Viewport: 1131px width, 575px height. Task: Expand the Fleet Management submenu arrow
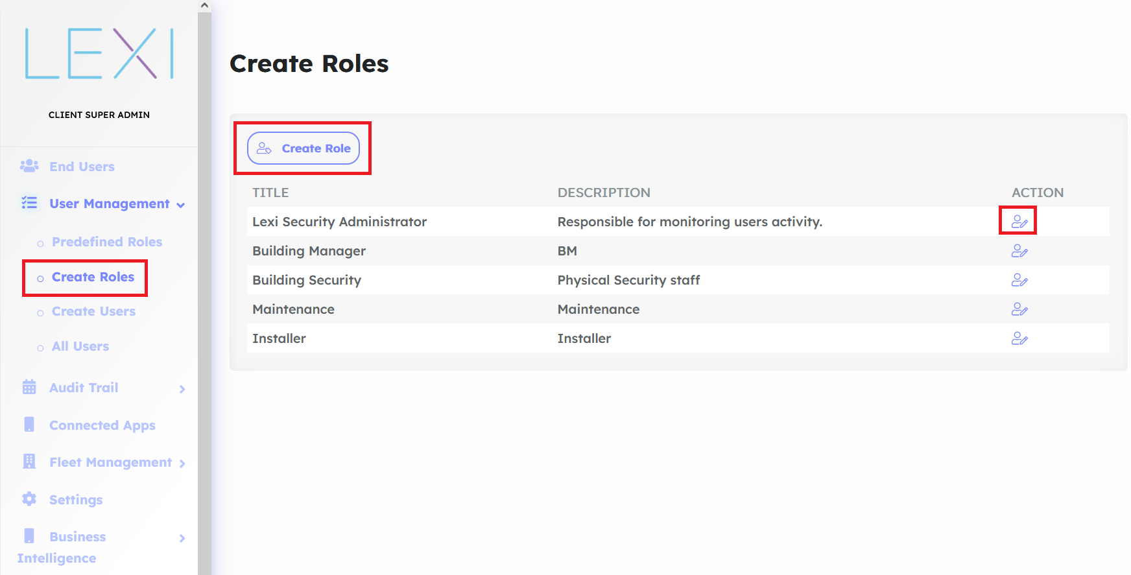coord(182,464)
